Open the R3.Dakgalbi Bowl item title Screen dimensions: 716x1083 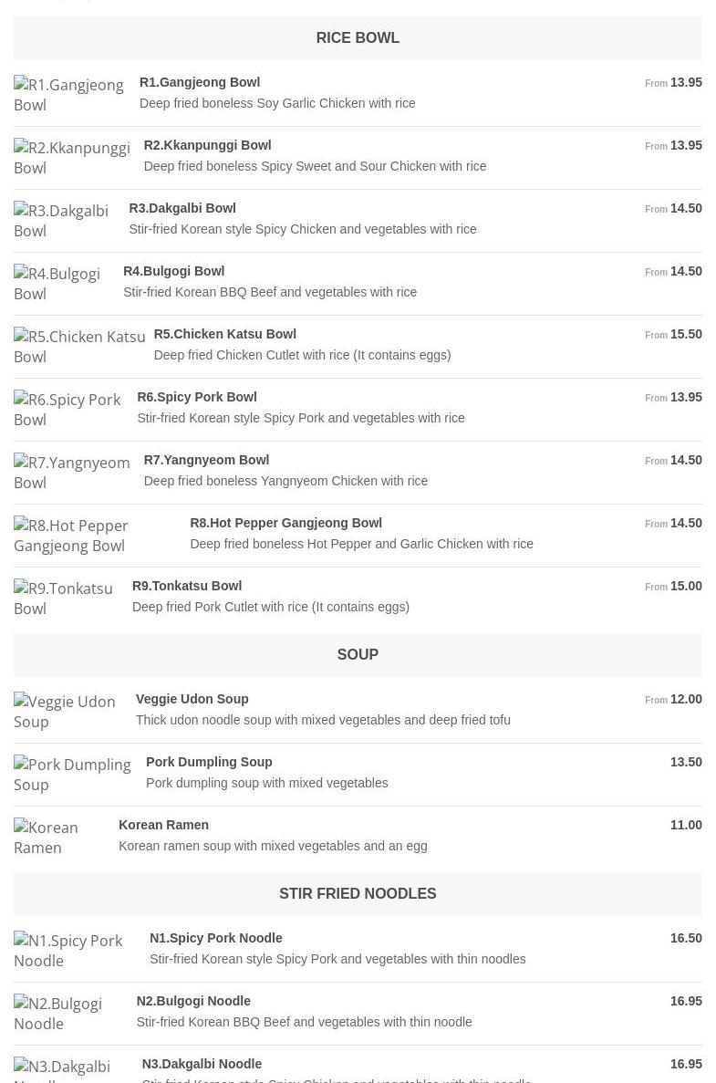182,208
